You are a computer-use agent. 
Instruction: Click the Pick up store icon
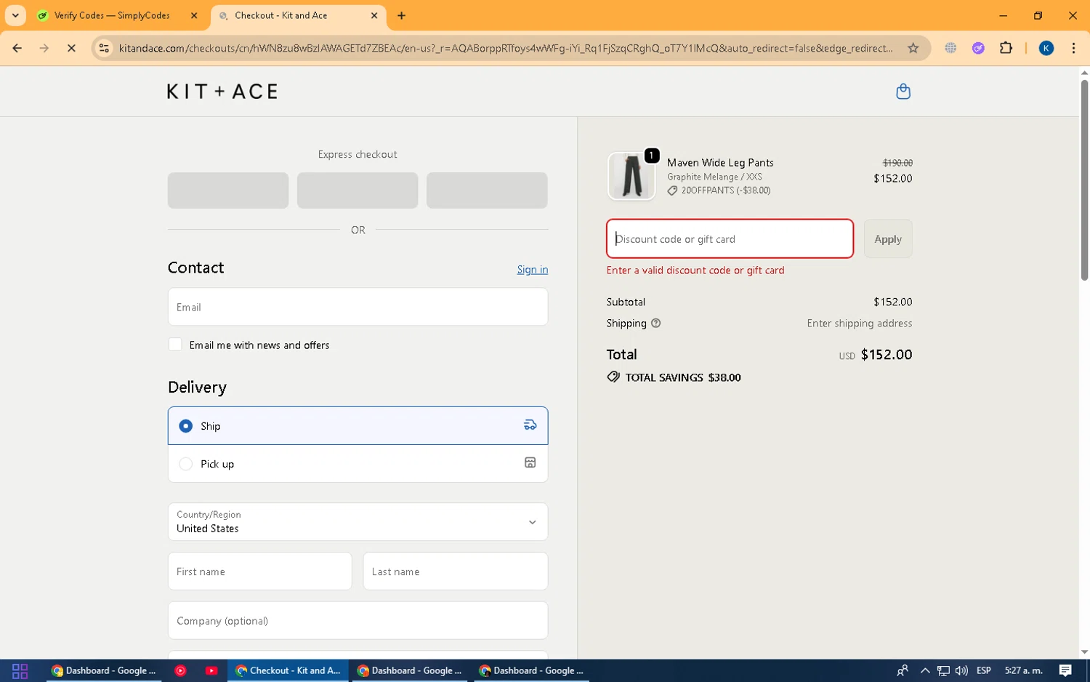click(530, 463)
